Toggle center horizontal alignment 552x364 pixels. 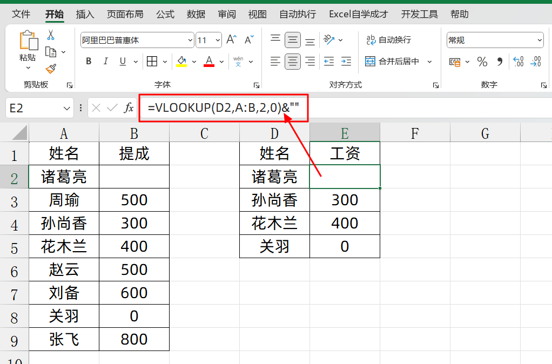[x=293, y=61]
